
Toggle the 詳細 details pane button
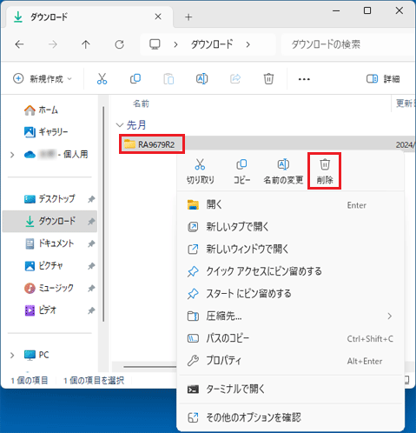point(383,79)
